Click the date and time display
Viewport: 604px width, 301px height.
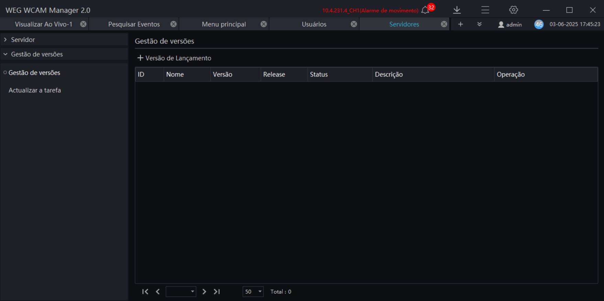575,24
